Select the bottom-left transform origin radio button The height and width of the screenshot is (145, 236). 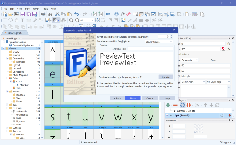(x=195, y=132)
